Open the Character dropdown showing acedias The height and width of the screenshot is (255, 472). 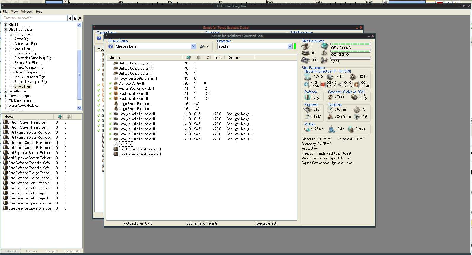click(290, 46)
